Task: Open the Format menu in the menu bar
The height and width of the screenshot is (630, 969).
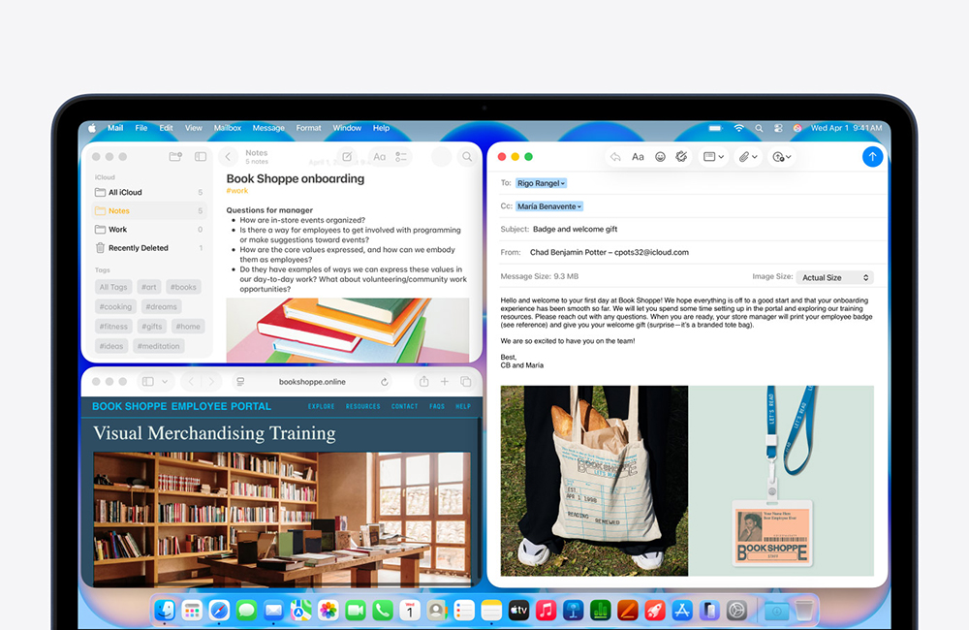Action: point(308,128)
